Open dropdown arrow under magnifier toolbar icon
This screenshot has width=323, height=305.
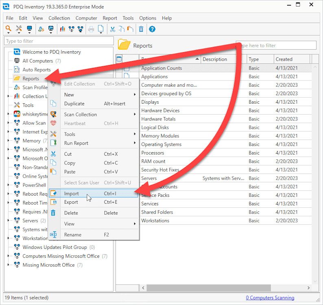coord(8,33)
